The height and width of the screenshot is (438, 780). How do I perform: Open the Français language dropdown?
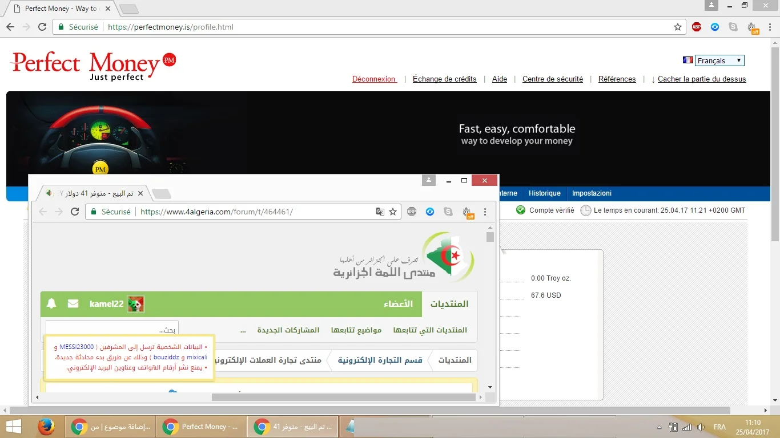719,60
